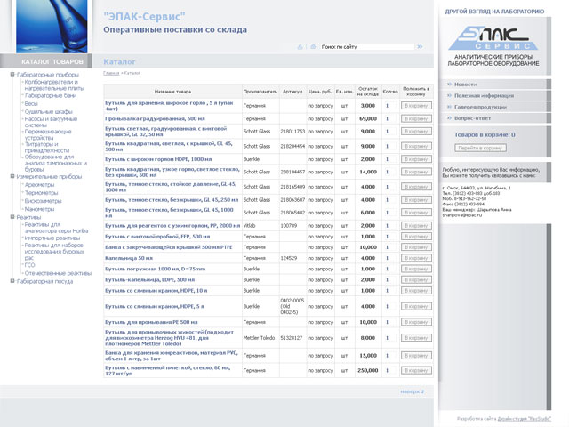The image size is (569, 427).
Task: Open product 'Капельница 50 мл'
Action: pos(129,258)
